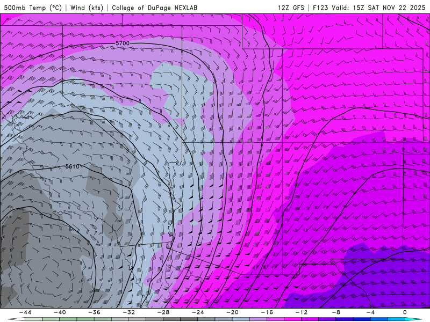Click the -28 colorbar scale label
The height and width of the screenshot is (322, 430).
click(x=163, y=312)
